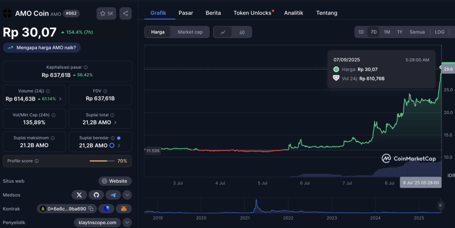Expand Suplai total details chevron
Screen dimensions: 455x228
click(115, 122)
